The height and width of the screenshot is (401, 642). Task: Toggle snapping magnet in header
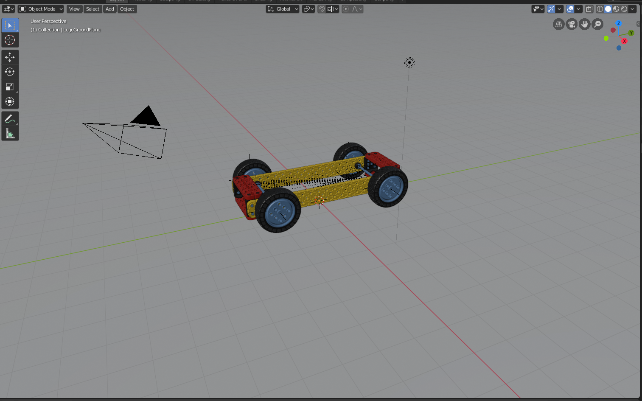click(x=322, y=9)
